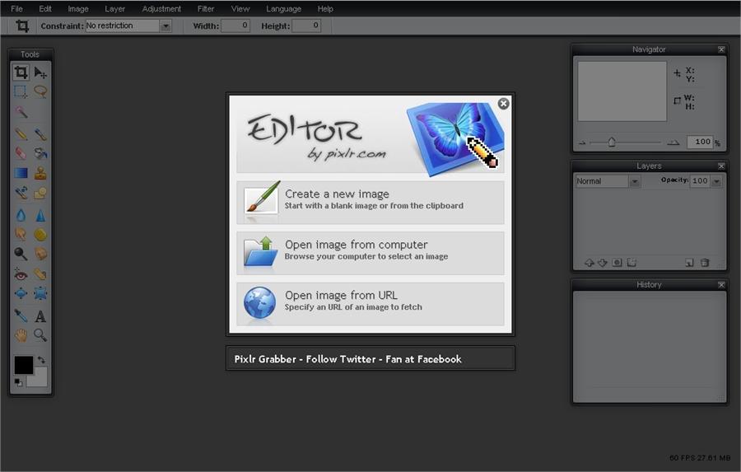Click the Navigator zoom slider handle
The image size is (741, 472).
tap(612, 142)
